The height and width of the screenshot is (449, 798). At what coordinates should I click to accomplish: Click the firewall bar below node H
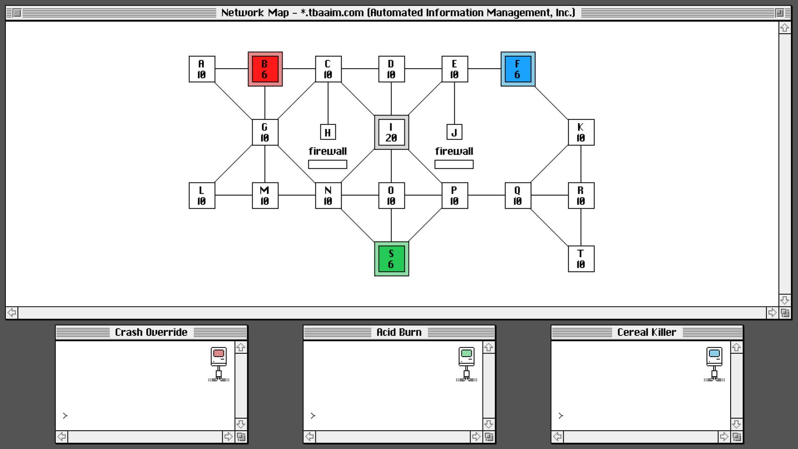(328, 165)
